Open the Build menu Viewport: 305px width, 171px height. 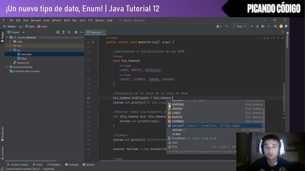click(x=67, y=20)
